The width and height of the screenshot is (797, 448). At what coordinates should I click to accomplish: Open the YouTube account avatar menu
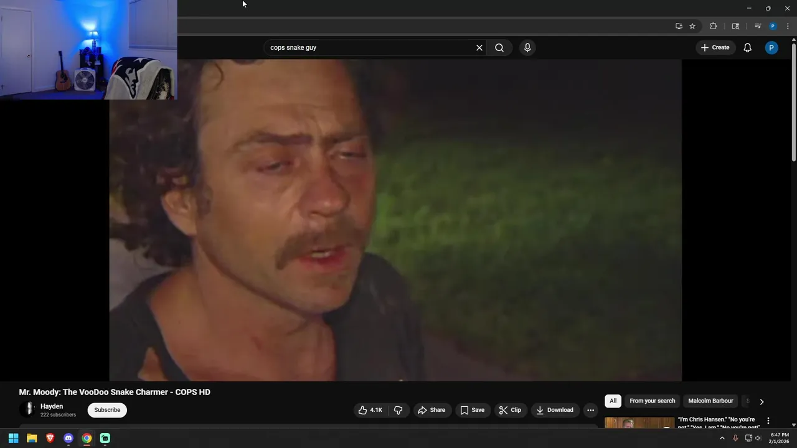(x=771, y=47)
